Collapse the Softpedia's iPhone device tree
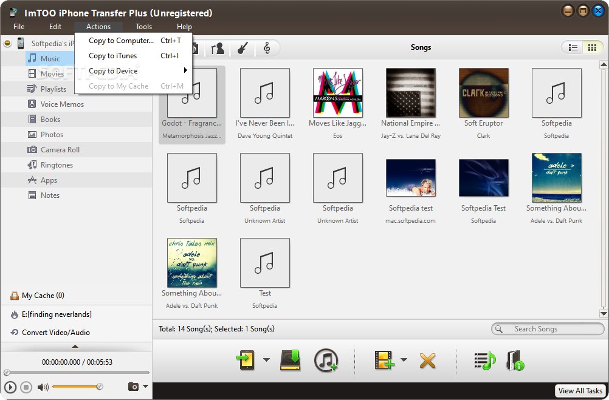Image resolution: width=609 pixels, height=400 pixels. (x=7, y=43)
